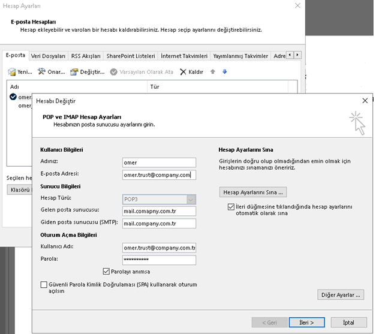Image resolution: width=376 pixels, height=334 pixels.
Task: Click the İptal button
Action: pos(348,323)
